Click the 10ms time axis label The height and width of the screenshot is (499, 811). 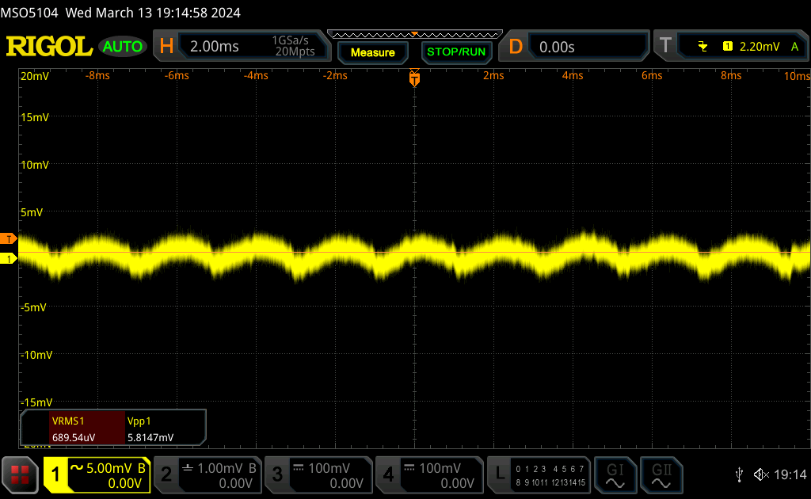coord(797,76)
